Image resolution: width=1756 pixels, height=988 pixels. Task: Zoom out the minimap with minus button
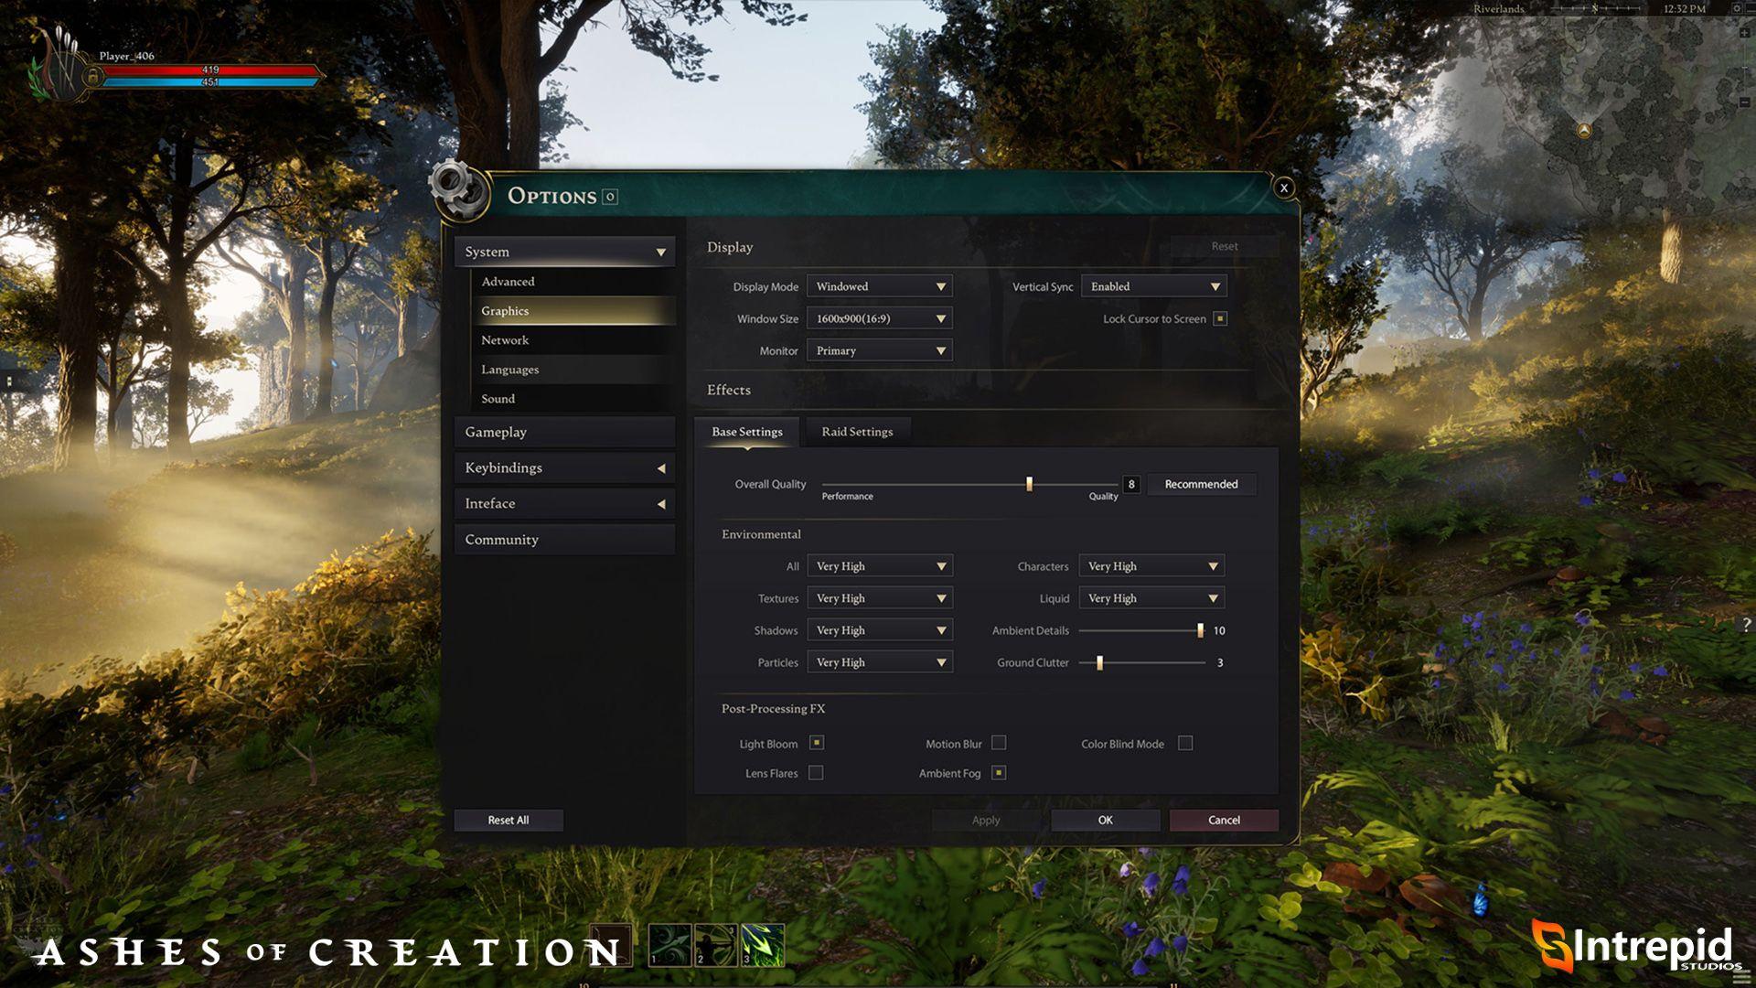click(1745, 102)
